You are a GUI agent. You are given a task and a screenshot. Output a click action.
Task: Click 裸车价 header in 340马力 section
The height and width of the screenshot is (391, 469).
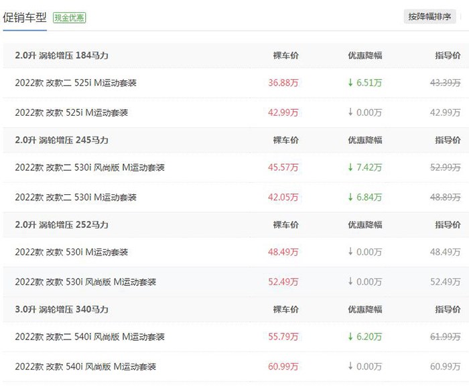tap(285, 309)
